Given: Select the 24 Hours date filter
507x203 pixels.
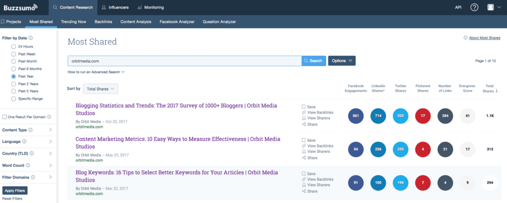Looking at the screenshot, I should point(13,46).
